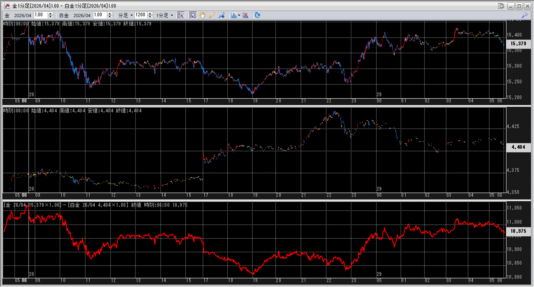The image size is (534, 287).
Task: Decrease the 白金 multiplier value
Action: [110, 17]
